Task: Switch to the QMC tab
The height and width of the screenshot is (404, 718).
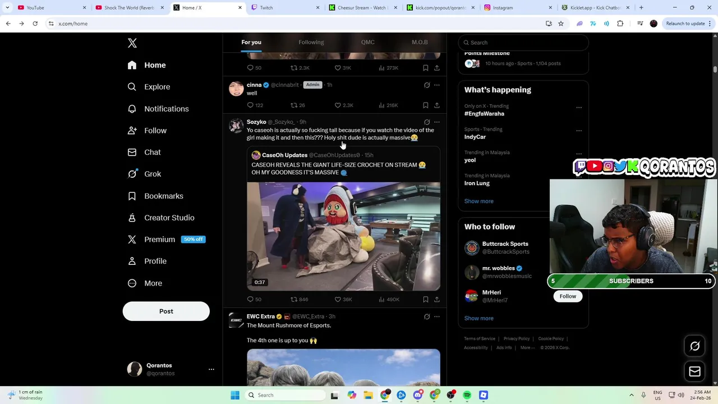Action: point(367,42)
